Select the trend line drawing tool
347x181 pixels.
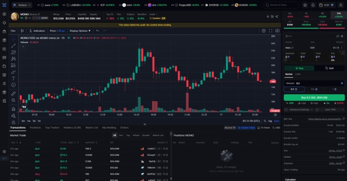[x=14, y=46]
